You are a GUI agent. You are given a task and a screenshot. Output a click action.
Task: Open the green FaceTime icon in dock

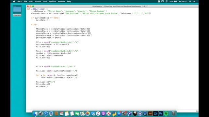click(77, 113)
